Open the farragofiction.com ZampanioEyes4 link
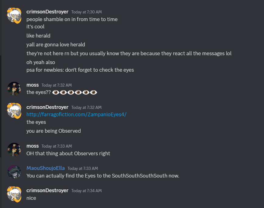This screenshot has width=264, height=208. point(76,114)
